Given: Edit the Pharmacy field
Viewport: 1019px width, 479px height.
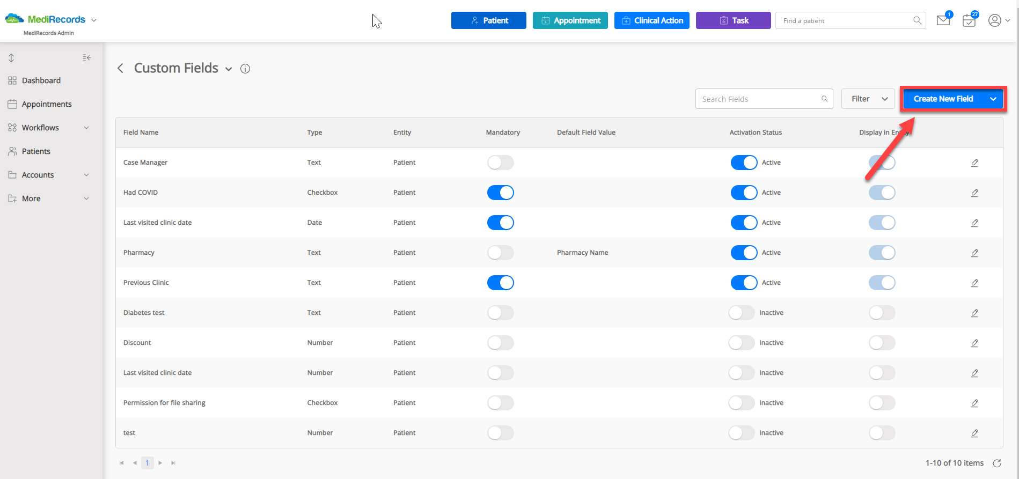Looking at the screenshot, I should click(974, 253).
